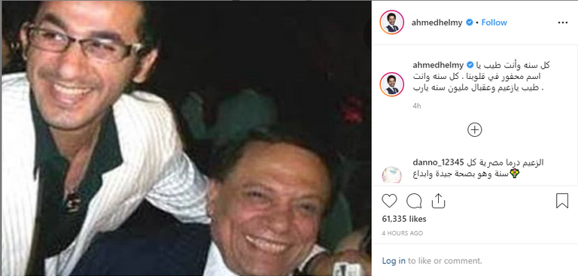
Task: Open the comment bubble icon
Action: [x=414, y=202]
